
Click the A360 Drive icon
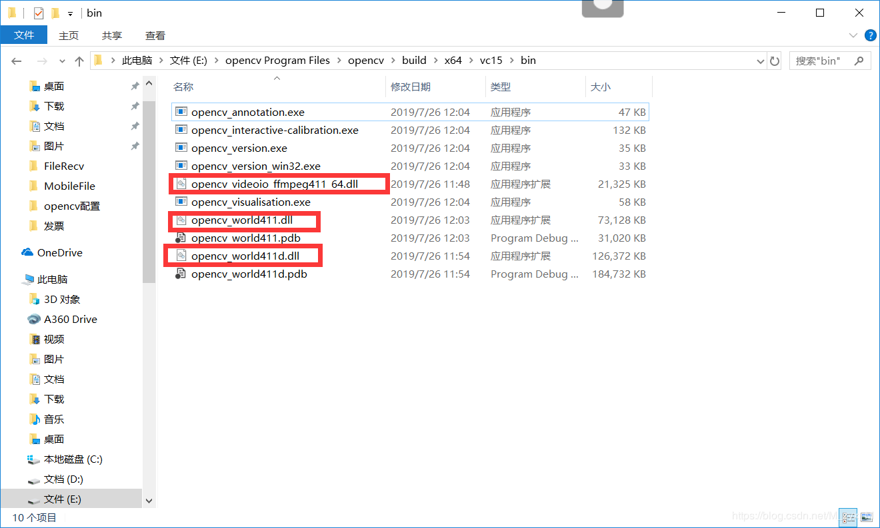[35, 319]
